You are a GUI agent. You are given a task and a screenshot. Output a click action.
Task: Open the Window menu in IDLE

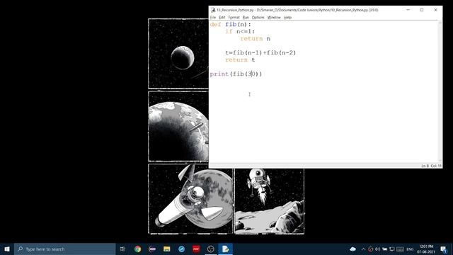click(274, 17)
